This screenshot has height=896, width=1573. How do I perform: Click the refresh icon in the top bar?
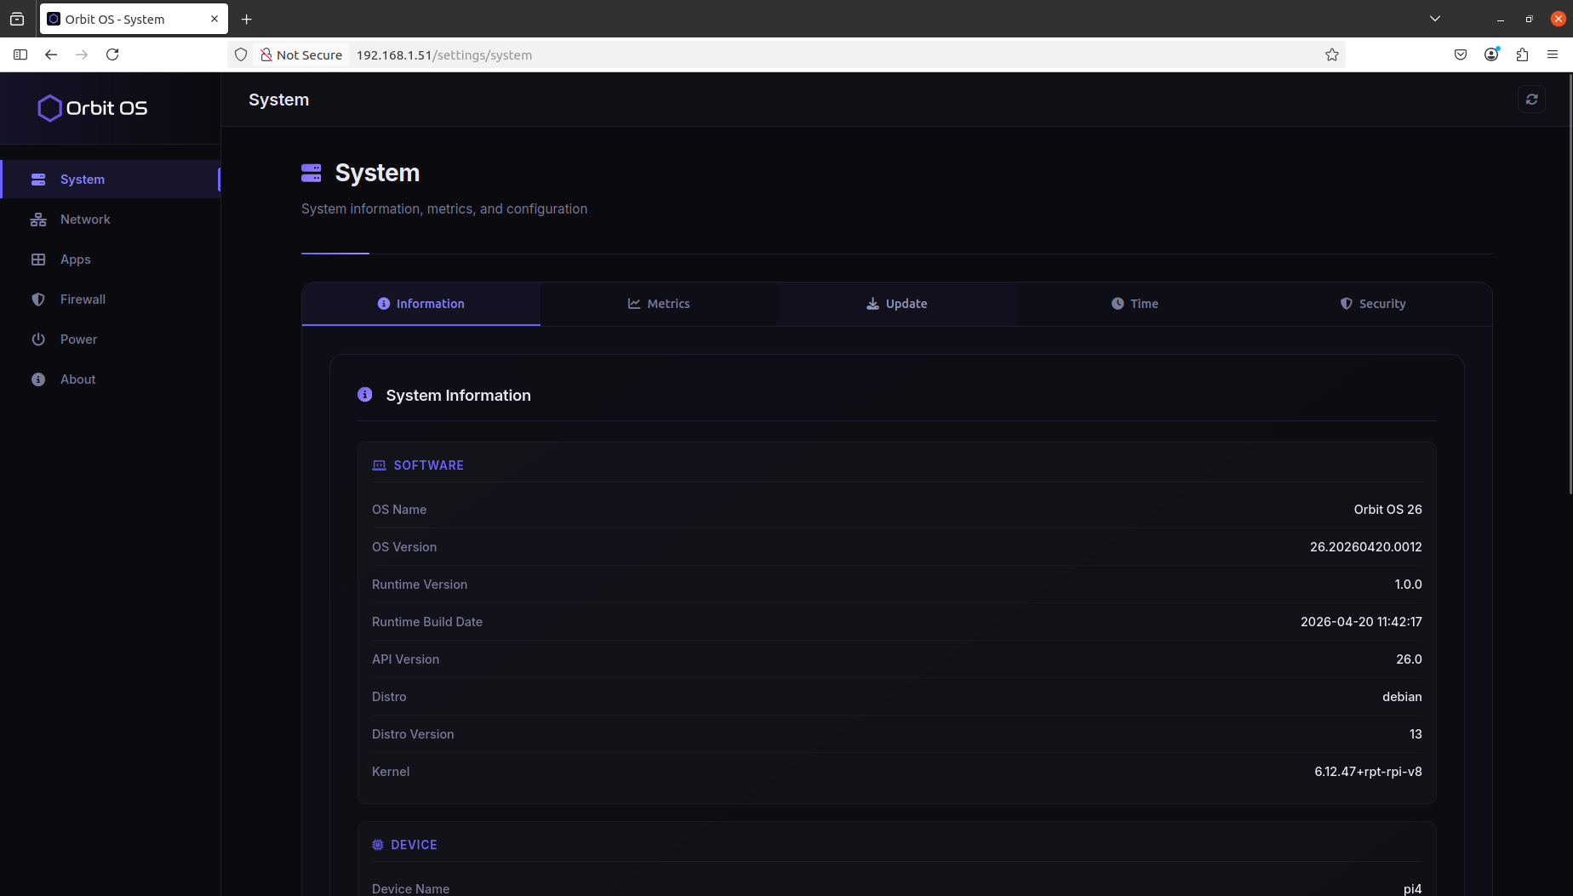pyautogui.click(x=1531, y=99)
